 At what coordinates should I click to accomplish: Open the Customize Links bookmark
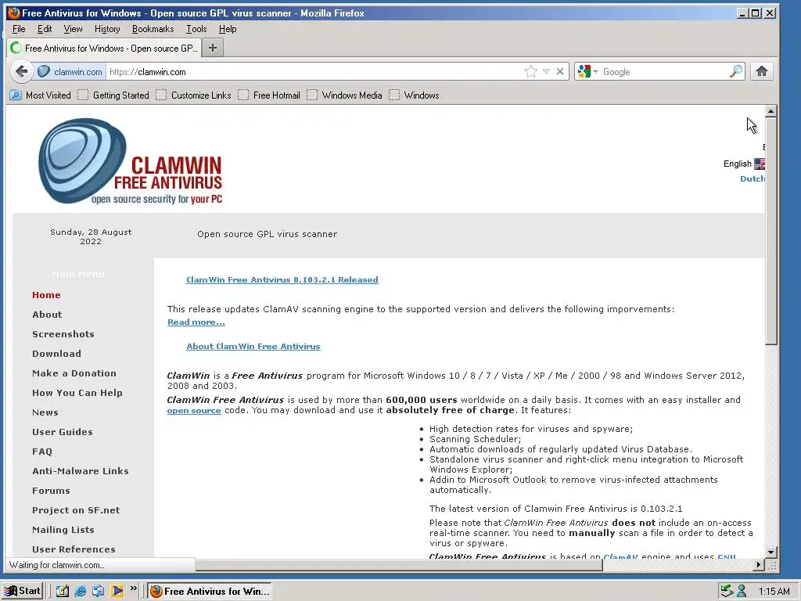coord(194,95)
